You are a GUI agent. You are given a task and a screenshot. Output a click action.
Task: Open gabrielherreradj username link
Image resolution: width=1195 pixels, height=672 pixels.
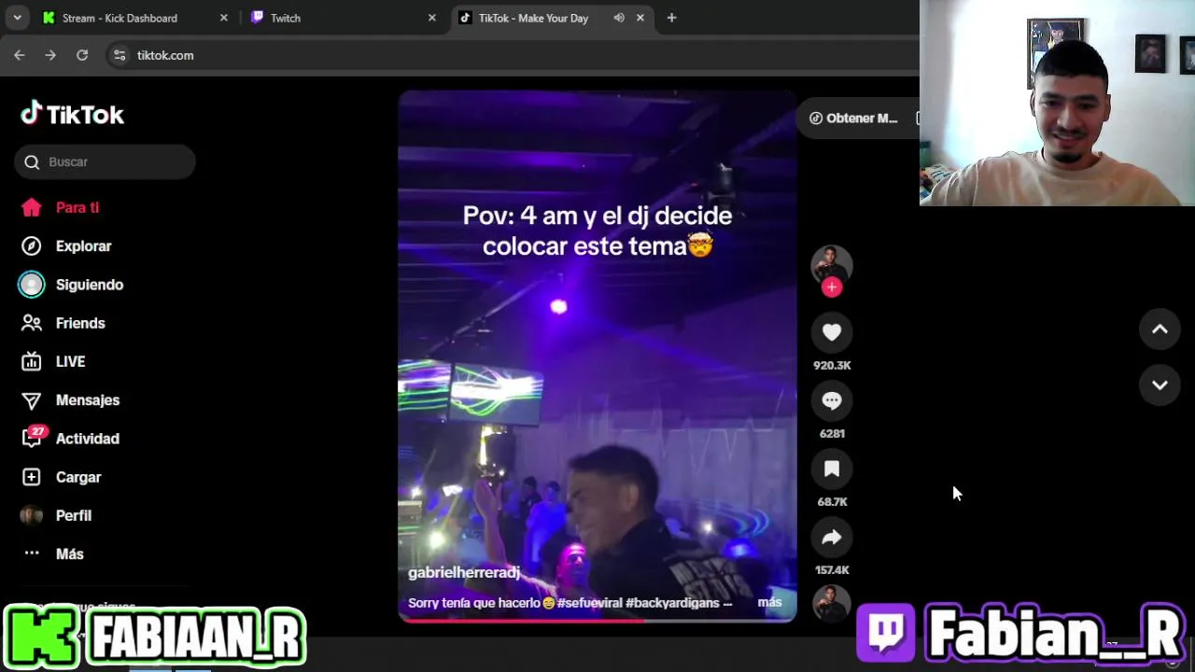pos(464,572)
